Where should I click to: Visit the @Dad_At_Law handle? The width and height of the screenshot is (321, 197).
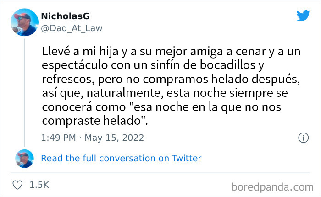coord(72,28)
